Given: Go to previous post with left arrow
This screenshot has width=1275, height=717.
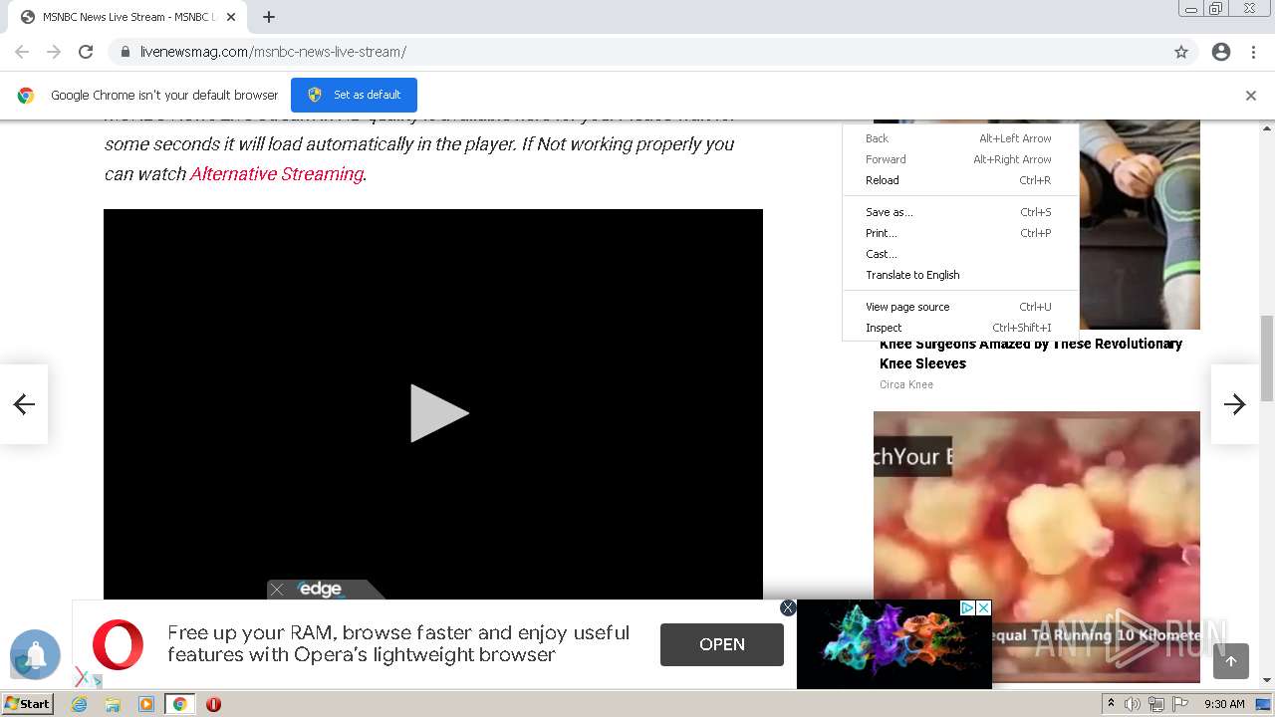Looking at the screenshot, I should click(24, 403).
